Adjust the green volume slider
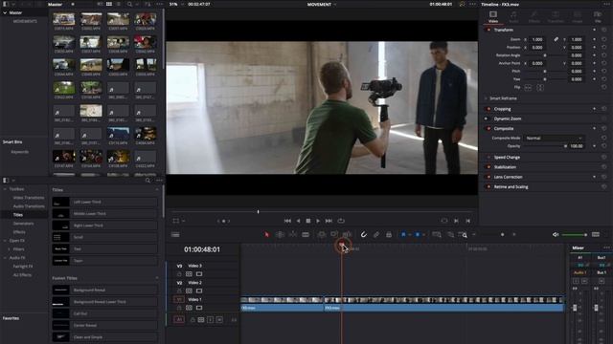The height and width of the screenshot is (344, 613). coord(575,235)
